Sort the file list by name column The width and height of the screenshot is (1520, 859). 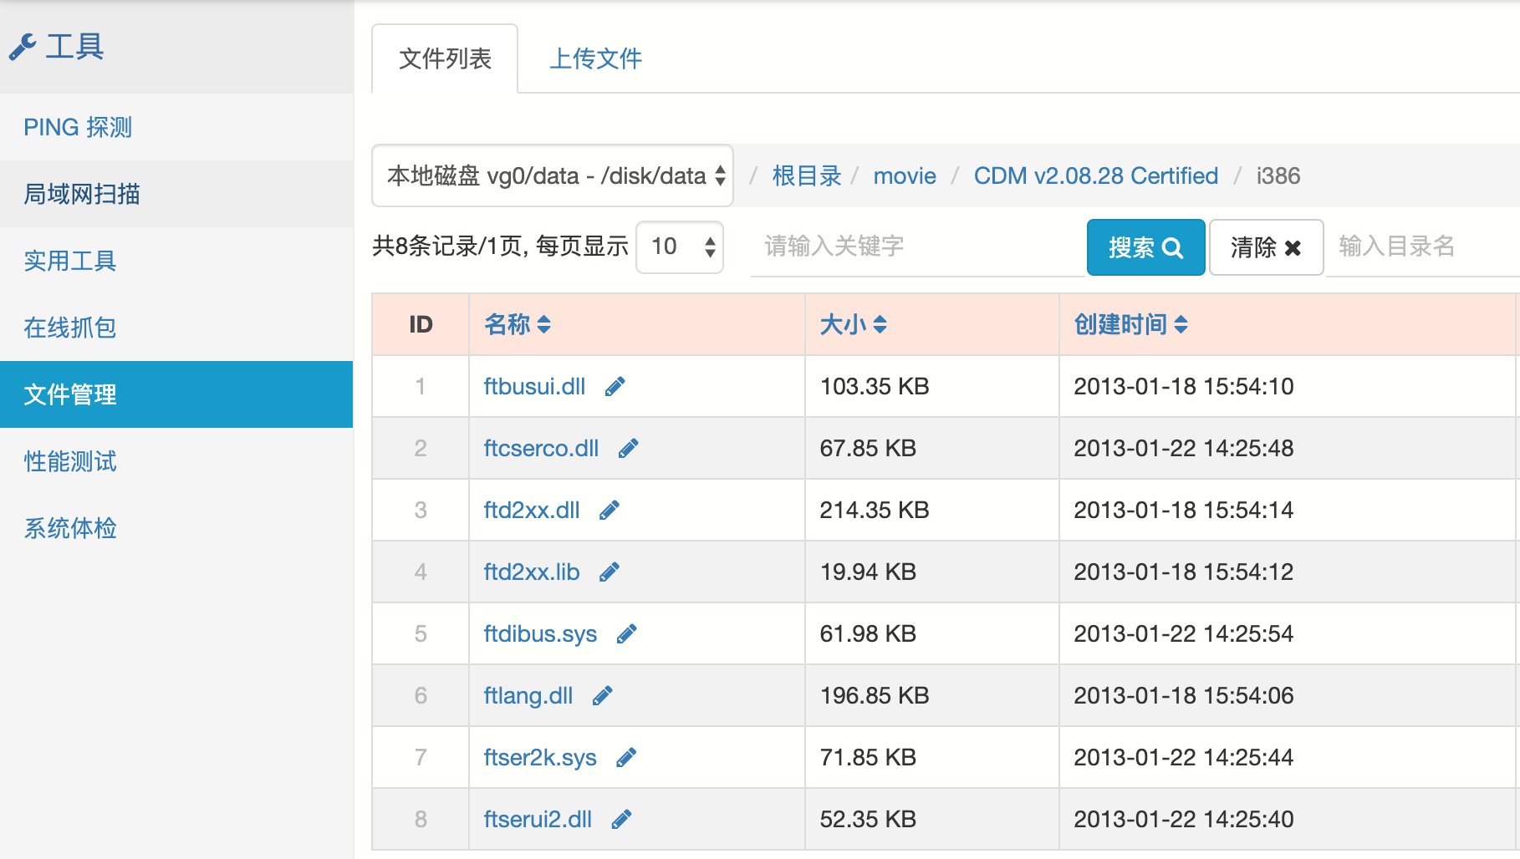tap(518, 324)
